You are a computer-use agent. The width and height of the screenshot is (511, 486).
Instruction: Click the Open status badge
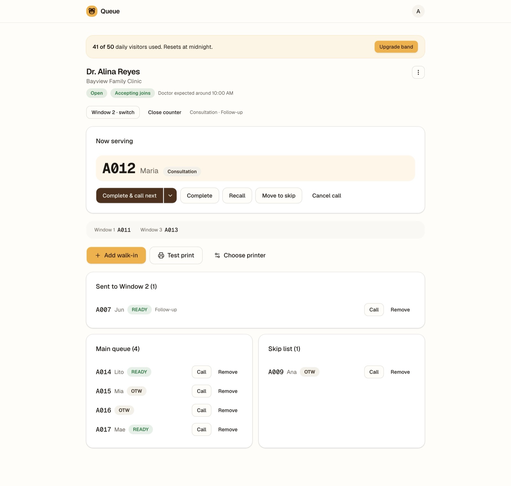point(96,93)
